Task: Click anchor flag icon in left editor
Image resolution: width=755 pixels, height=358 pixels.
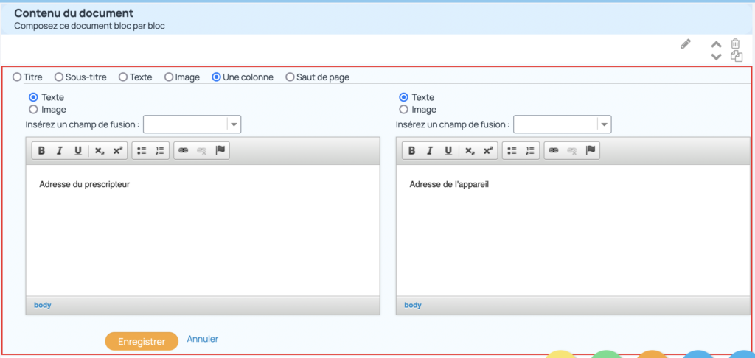Action: [x=220, y=150]
